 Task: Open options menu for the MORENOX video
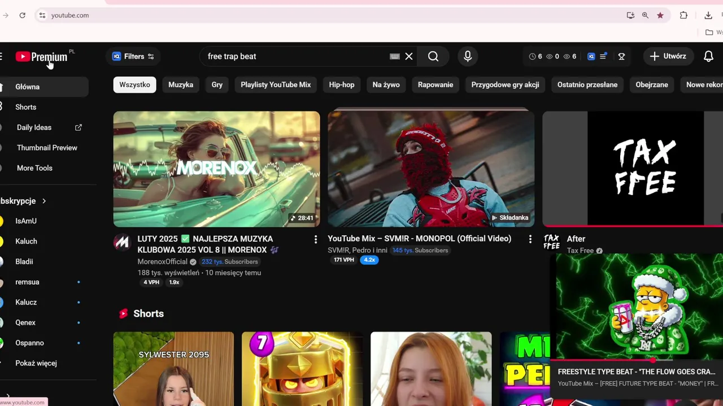[315, 239]
